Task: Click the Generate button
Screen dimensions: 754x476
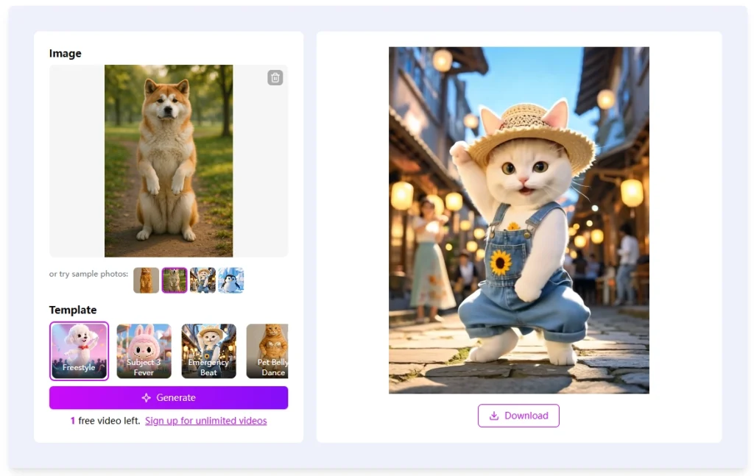Action: click(x=169, y=398)
